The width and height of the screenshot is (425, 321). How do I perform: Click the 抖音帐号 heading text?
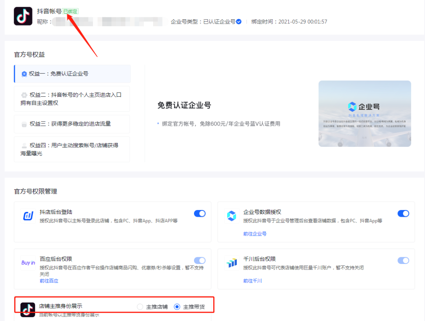[49, 11]
